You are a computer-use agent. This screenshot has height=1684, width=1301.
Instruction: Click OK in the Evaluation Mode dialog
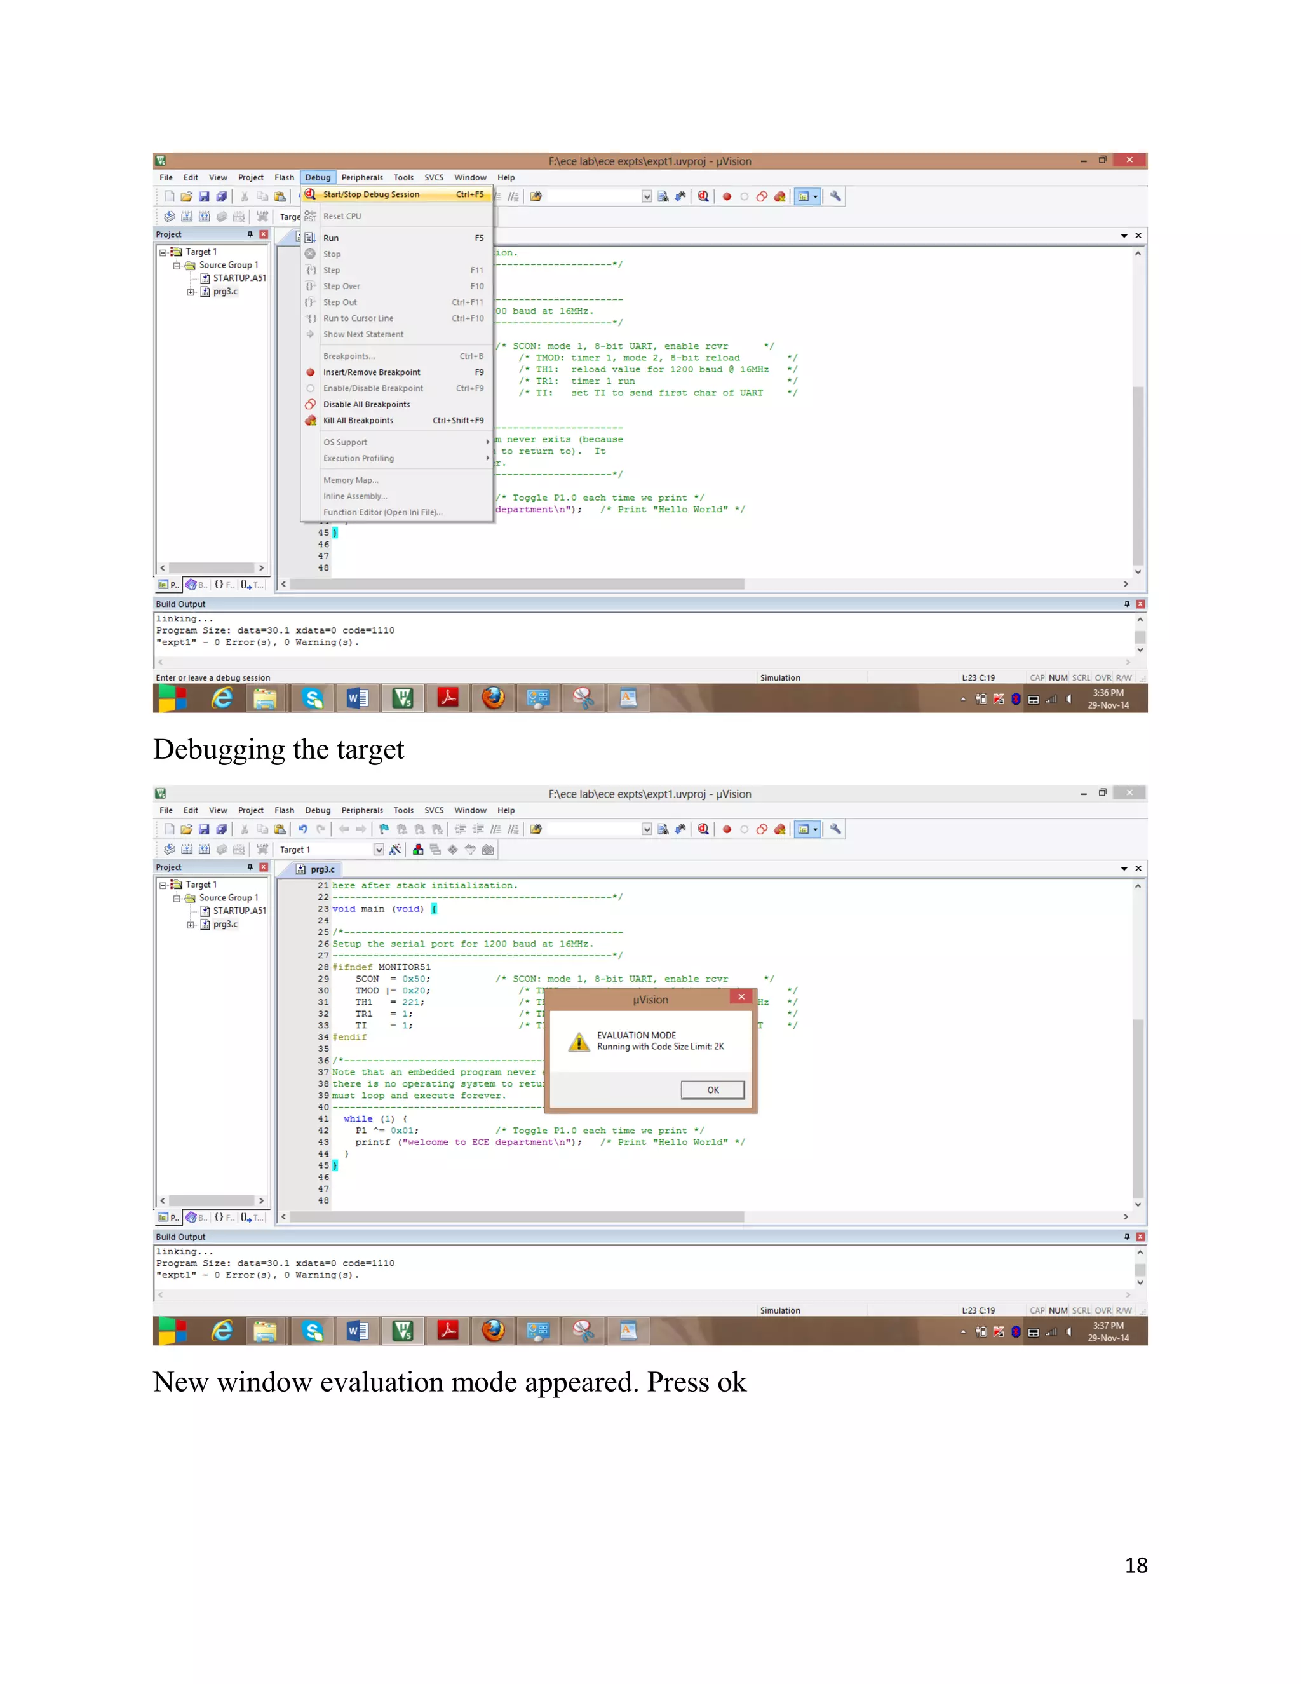[713, 1089]
